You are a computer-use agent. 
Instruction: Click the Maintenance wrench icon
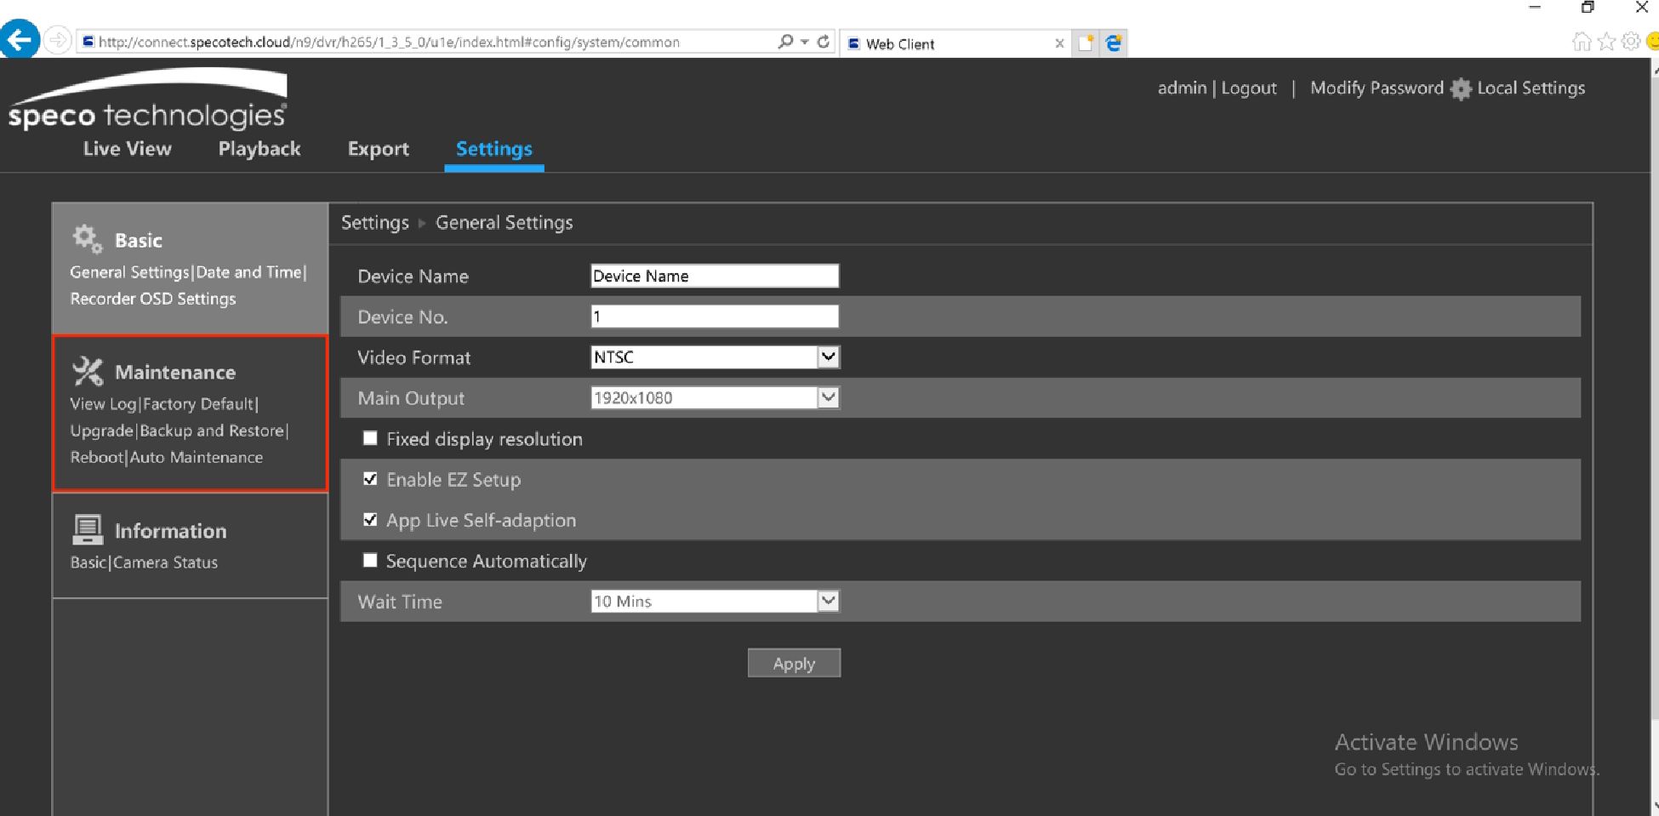(87, 372)
